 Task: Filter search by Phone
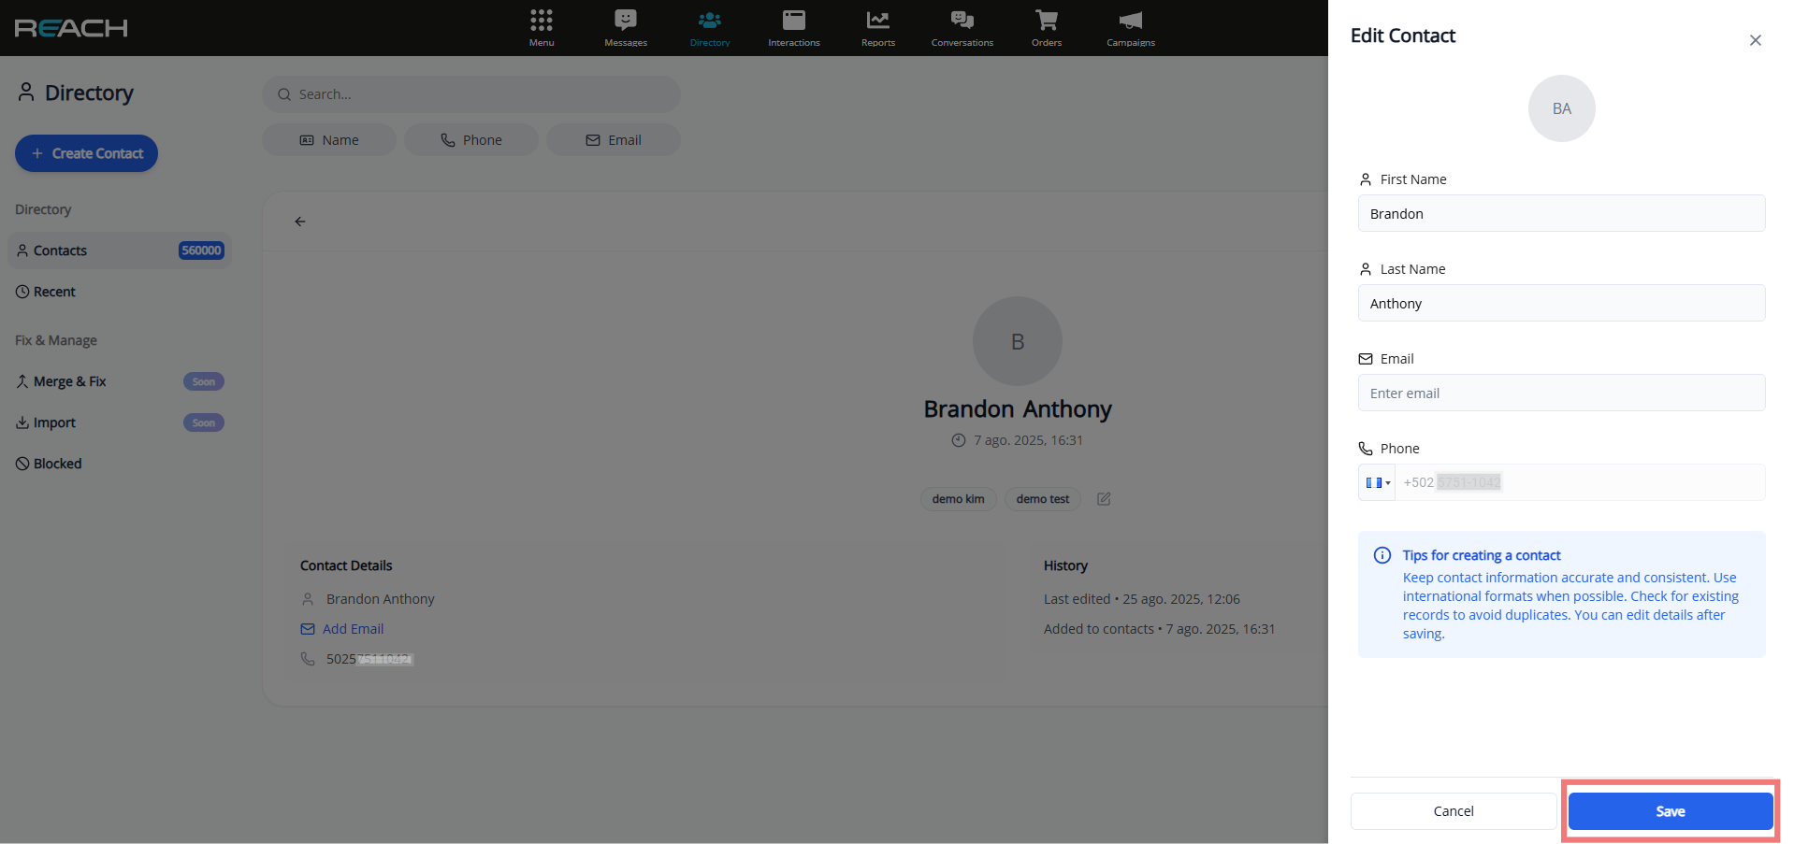point(471,140)
